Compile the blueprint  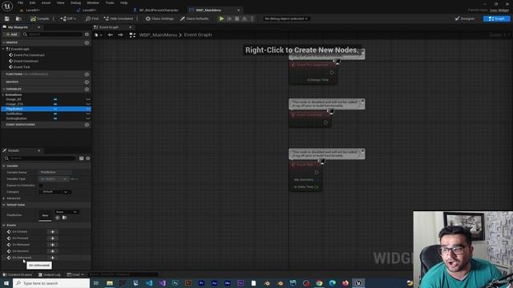[x=39, y=18]
